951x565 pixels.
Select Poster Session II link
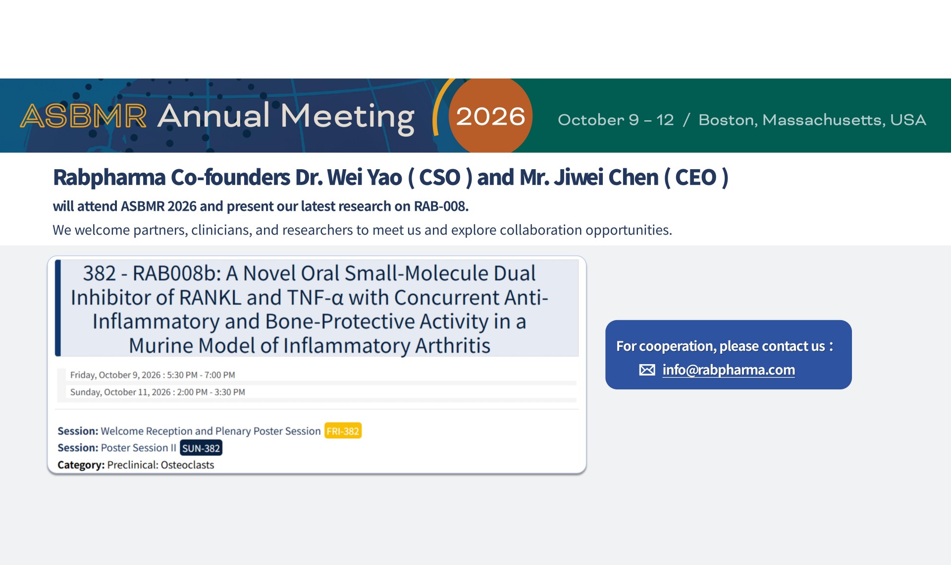138,448
